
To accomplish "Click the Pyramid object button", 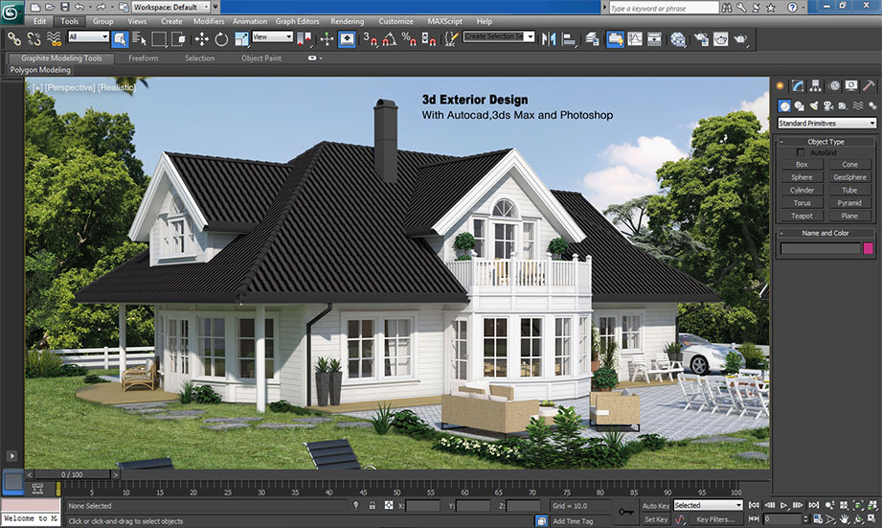I will 849,202.
